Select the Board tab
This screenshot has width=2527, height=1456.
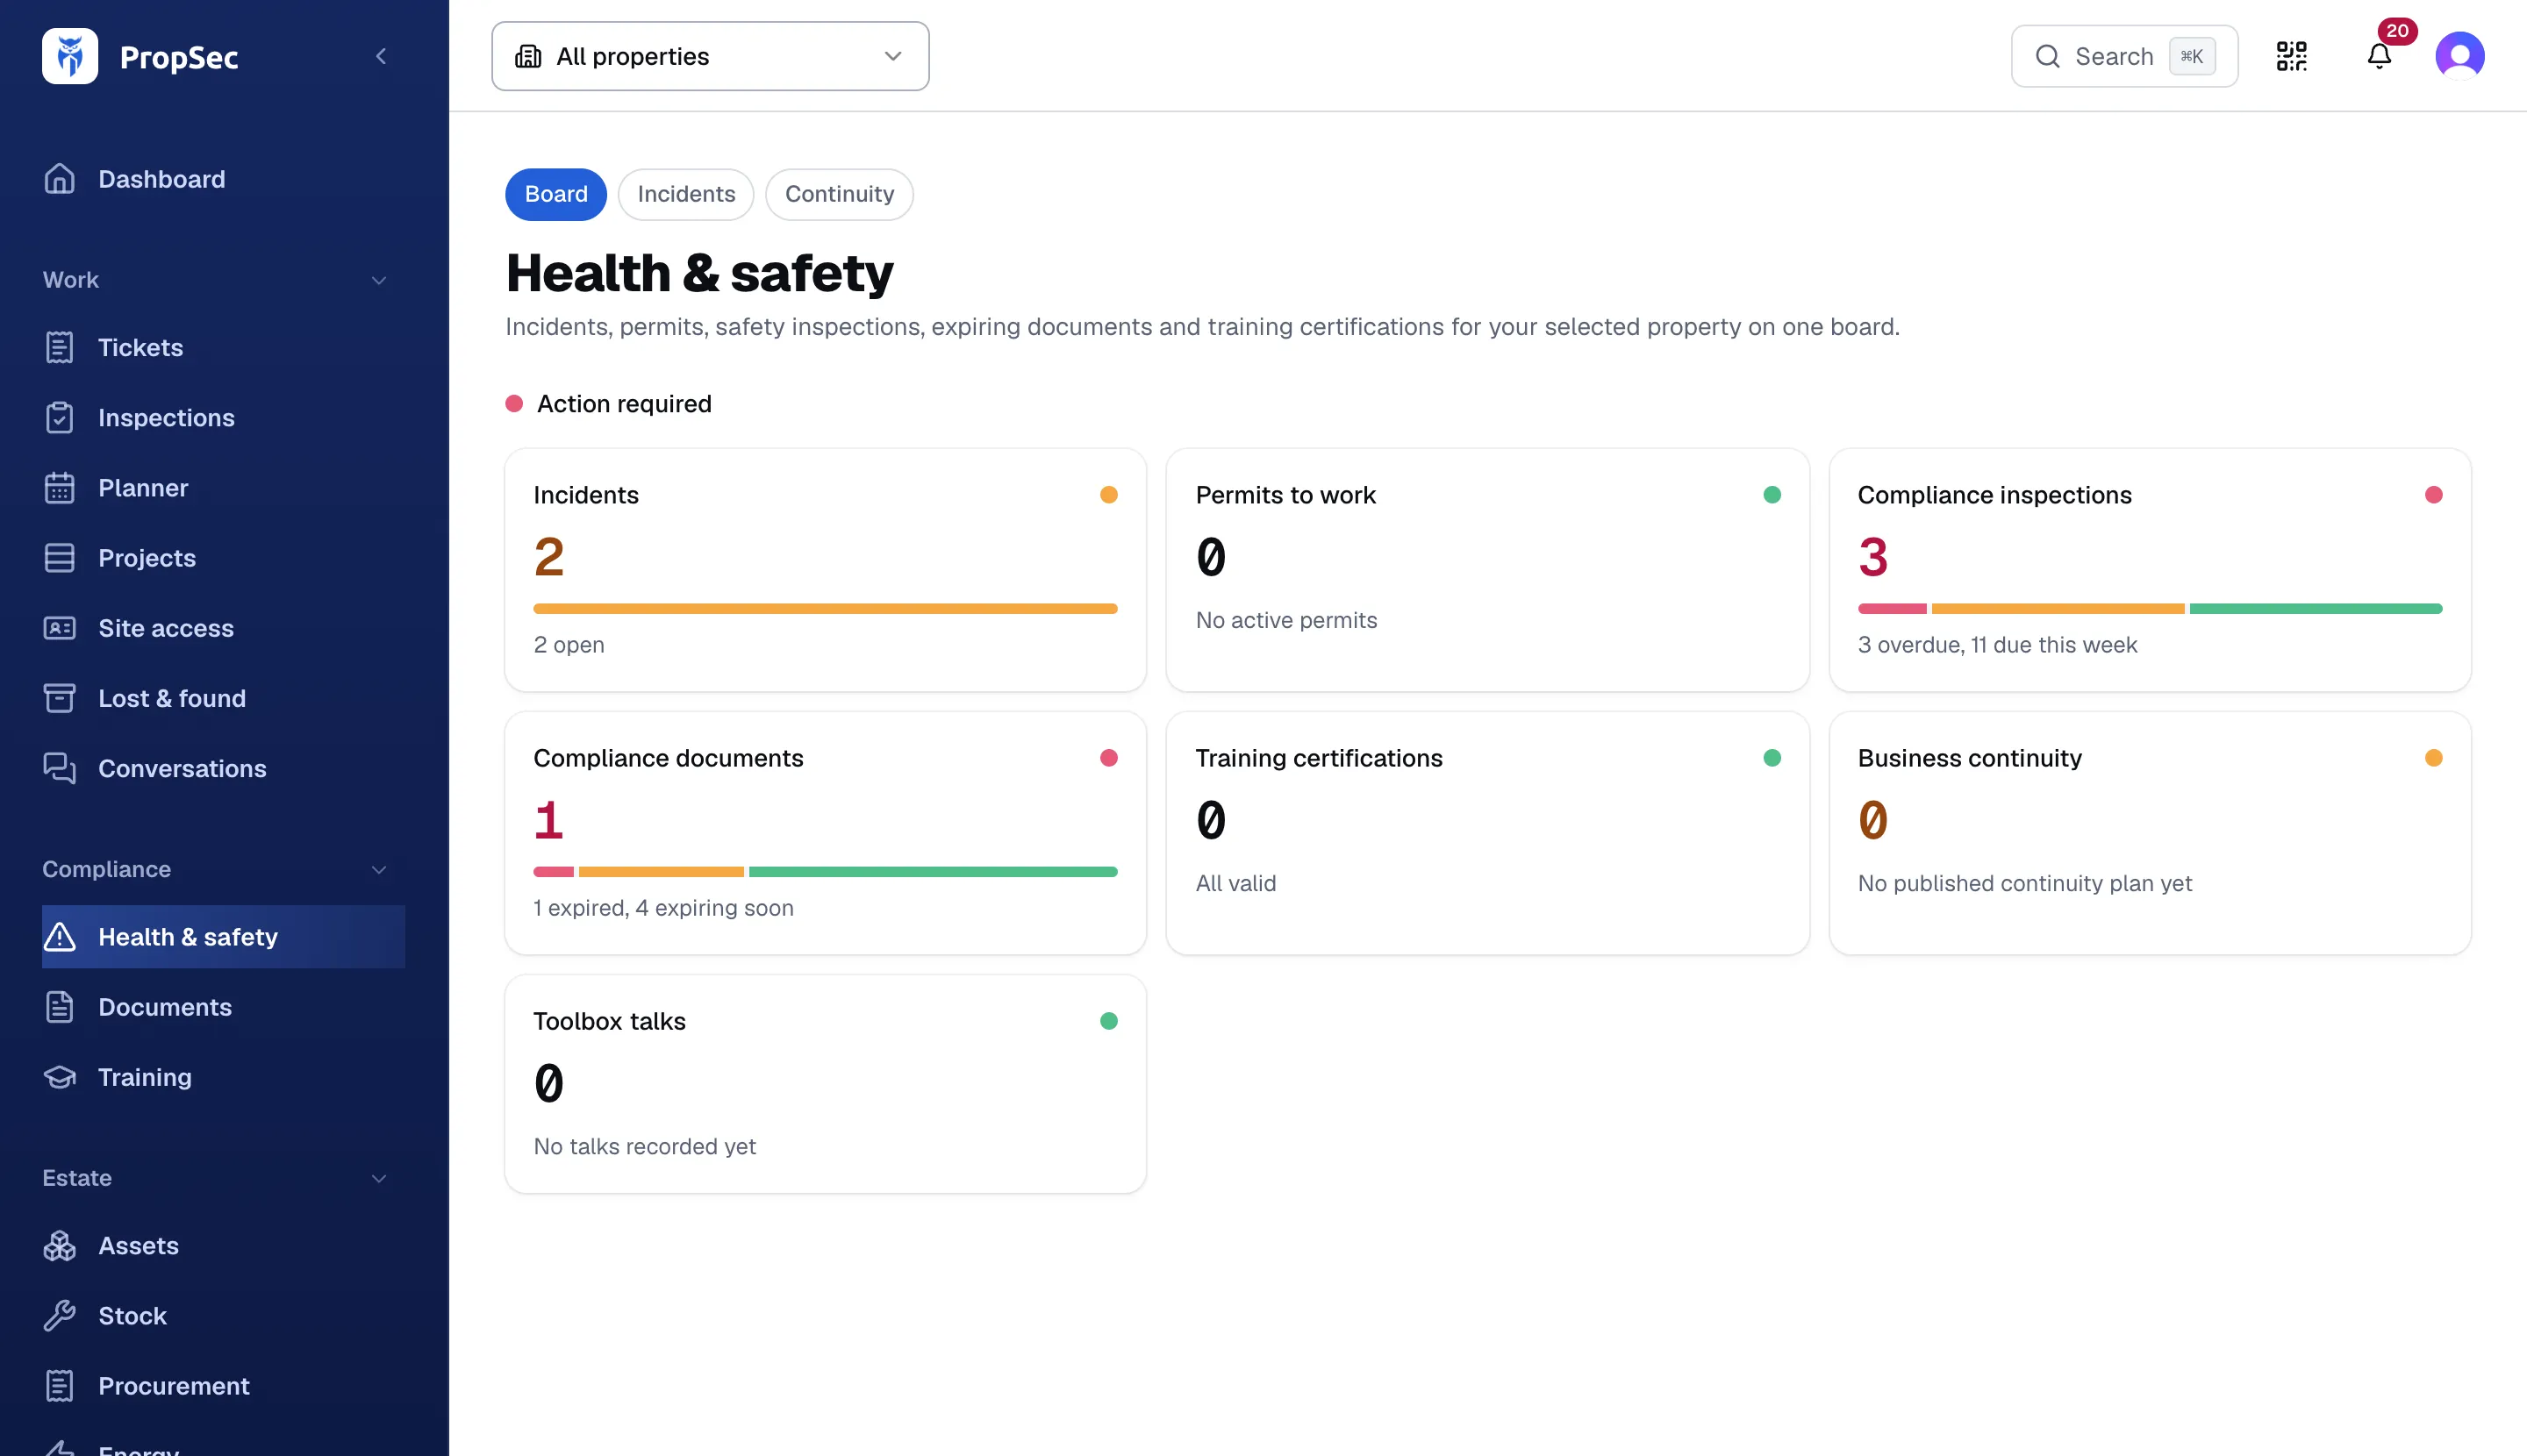coord(556,194)
